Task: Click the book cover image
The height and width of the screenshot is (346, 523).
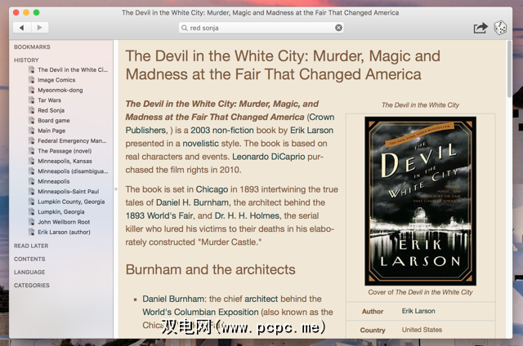Action: 420,201
